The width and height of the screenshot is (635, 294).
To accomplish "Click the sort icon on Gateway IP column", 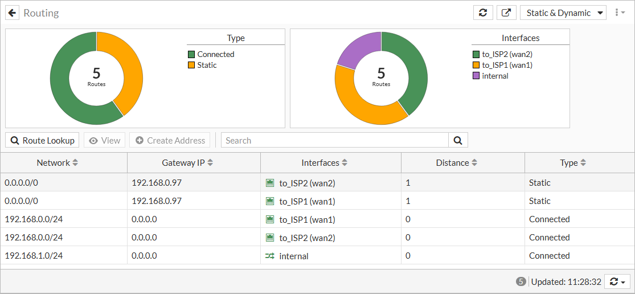I will tap(210, 163).
